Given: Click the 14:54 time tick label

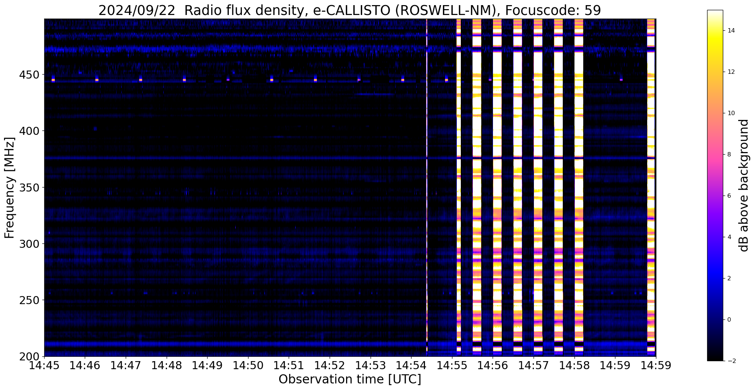Looking at the screenshot, I should click(x=411, y=366).
